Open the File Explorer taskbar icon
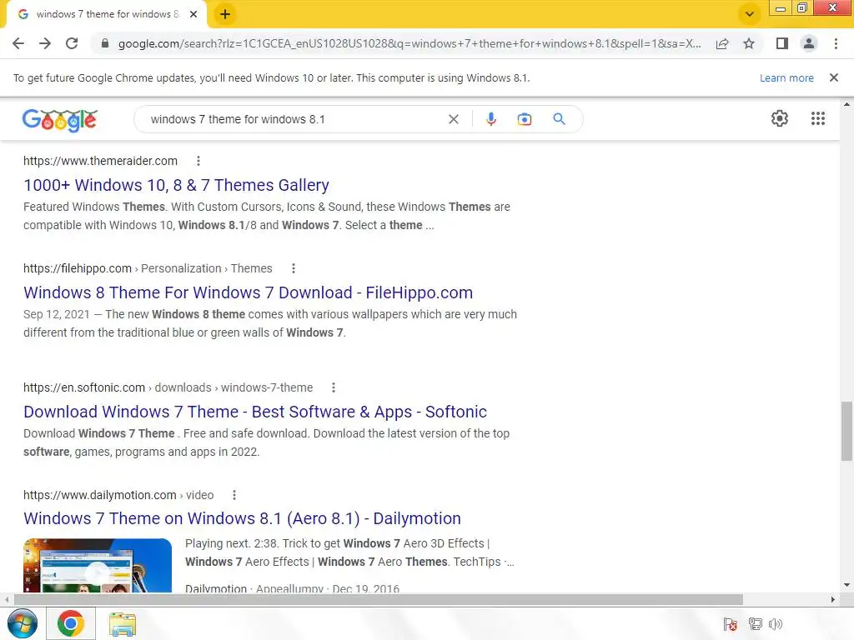The height and width of the screenshot is (640, 854). pyautogui.click(x=123, y=624)
